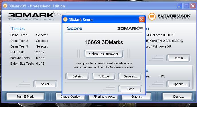Close the 3DMark Score dialog with X
This screenshot has height=123, width=197.
[x=142, y=20]
